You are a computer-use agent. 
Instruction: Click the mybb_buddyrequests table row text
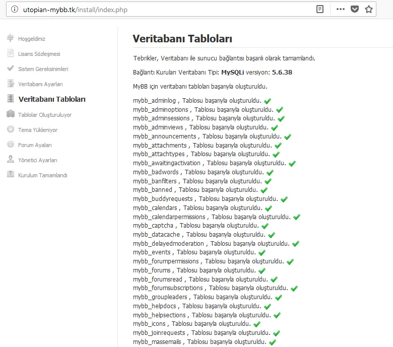(x=206, y=198)
